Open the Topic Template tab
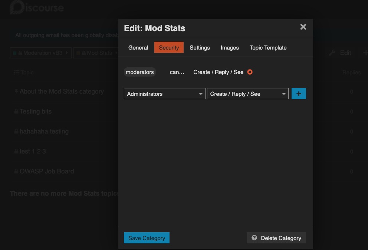Image resolution: width=368 pixels, height=250 pixels. click(268, 47)
